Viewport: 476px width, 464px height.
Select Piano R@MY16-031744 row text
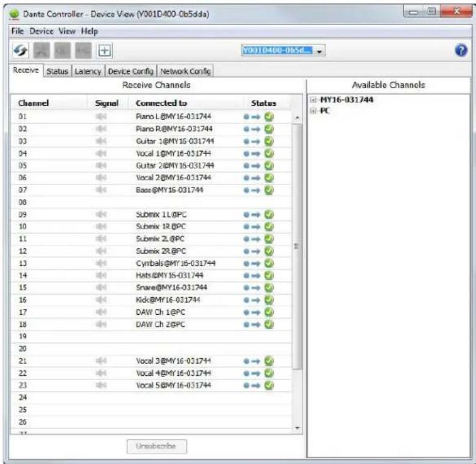coord(174,129)
